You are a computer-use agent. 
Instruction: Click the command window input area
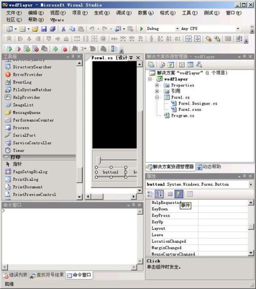pyautogui.click(x=70, y=237)
